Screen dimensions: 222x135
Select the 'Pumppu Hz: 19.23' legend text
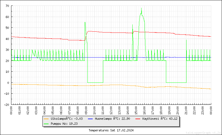(x=64, y=124)
